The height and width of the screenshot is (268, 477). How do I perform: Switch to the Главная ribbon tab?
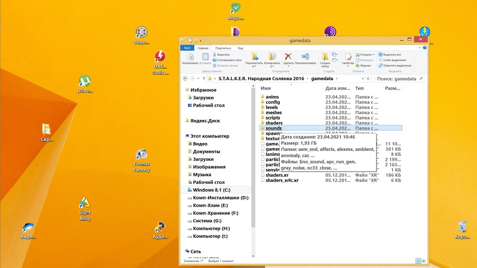tap(203, 48)
